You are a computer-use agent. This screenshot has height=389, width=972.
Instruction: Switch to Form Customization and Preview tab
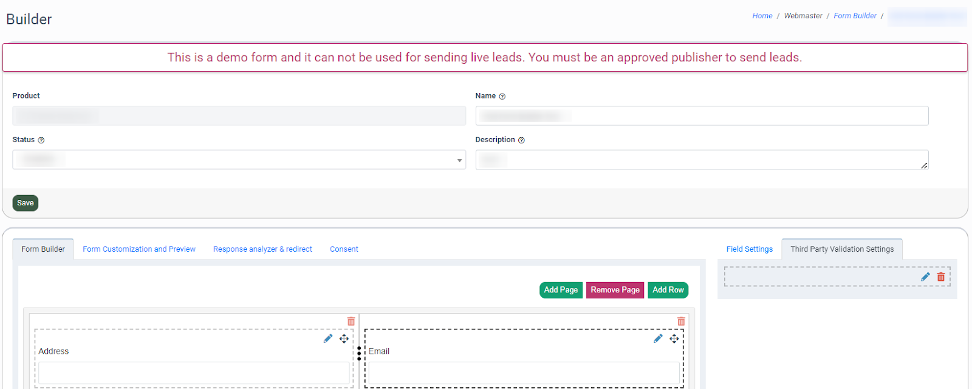(x=139, y=249)
